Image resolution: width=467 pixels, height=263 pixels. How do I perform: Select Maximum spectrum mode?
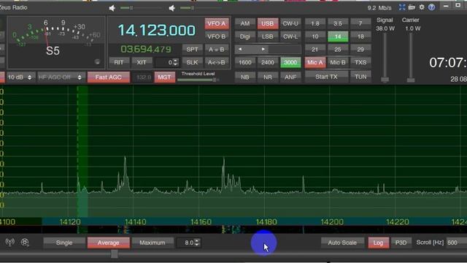coord(153,243)
